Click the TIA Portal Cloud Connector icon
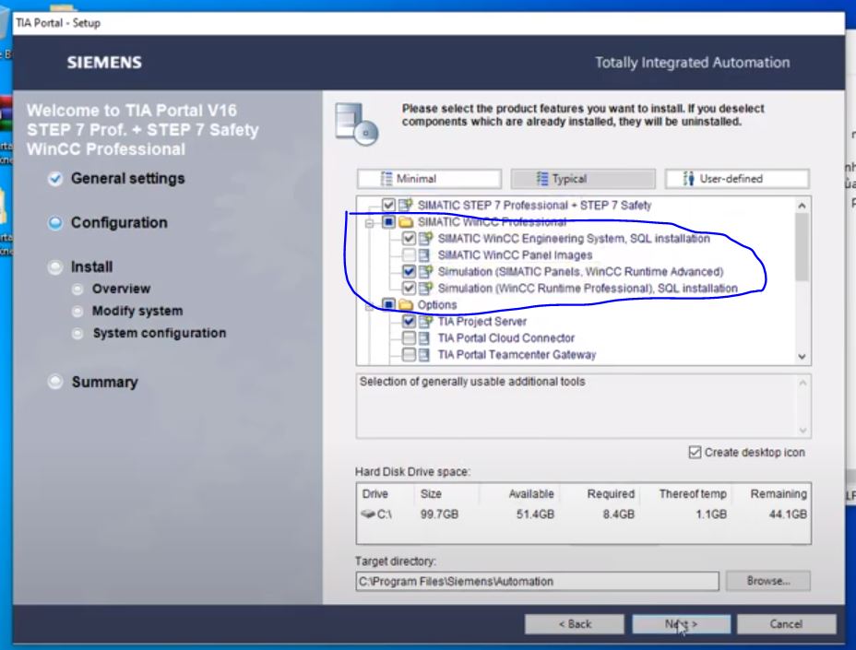 pyautogui.click(x=424, y=338)
